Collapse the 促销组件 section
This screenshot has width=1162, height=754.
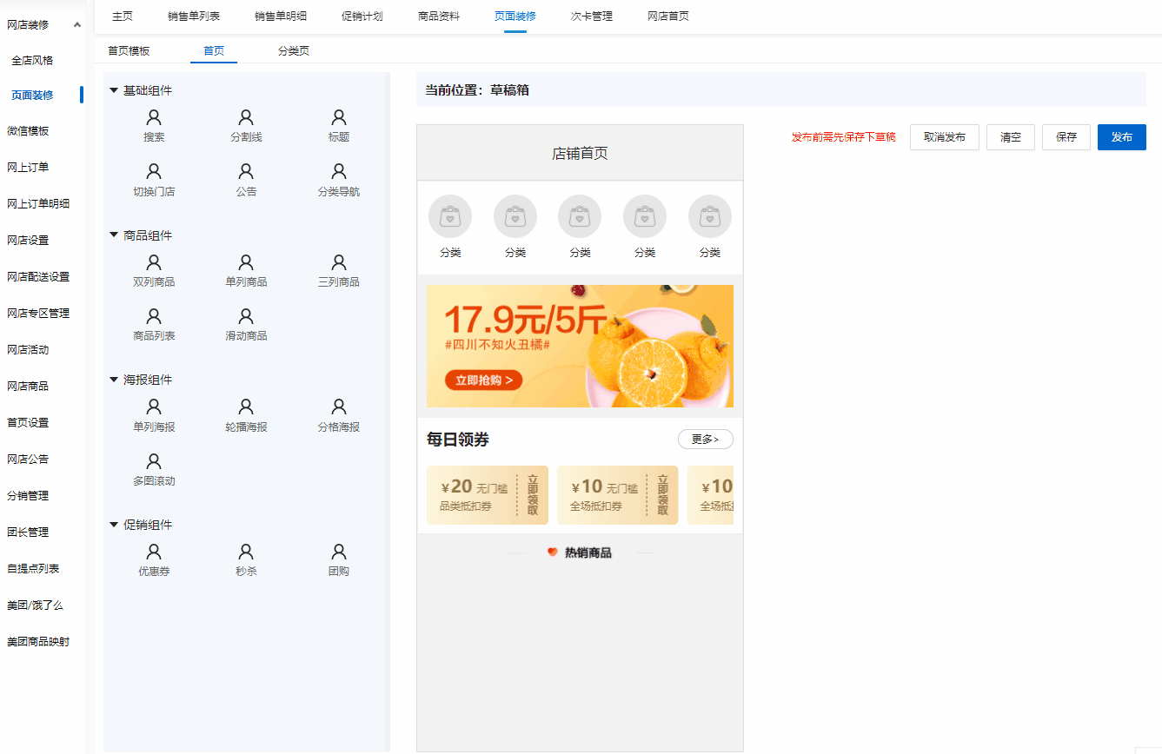(x=114, y=525)
